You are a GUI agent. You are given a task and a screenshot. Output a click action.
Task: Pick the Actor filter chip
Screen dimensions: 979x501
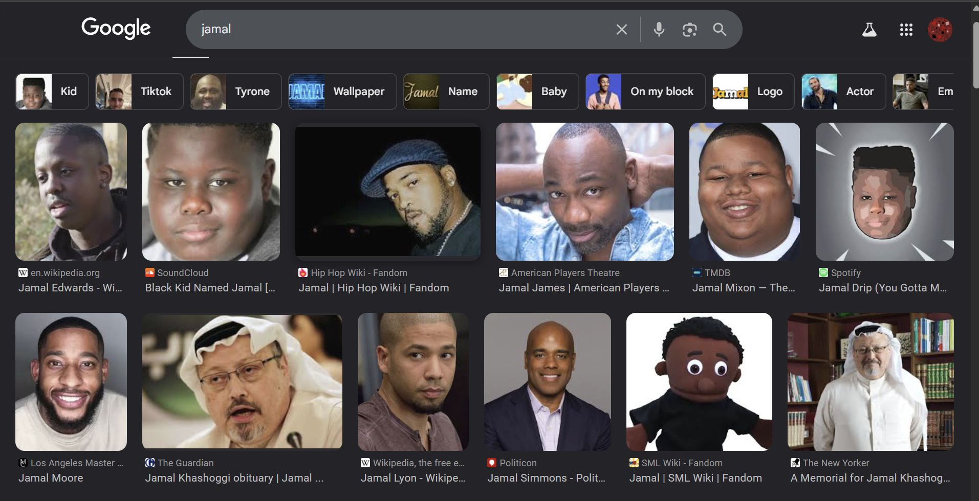pos(843,92)
